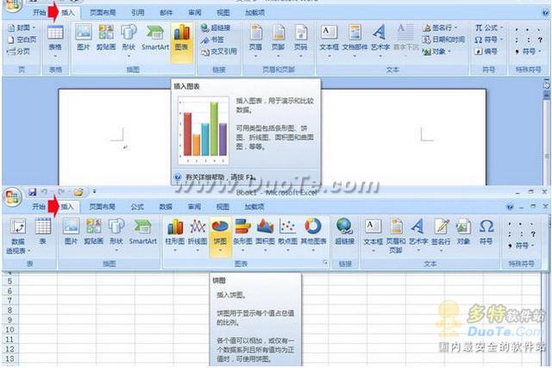Image resolution: width=552 pixels, height=368 pixels.
Task: Insert Header and Footer in Excel
Action: [x=396, y=236]
